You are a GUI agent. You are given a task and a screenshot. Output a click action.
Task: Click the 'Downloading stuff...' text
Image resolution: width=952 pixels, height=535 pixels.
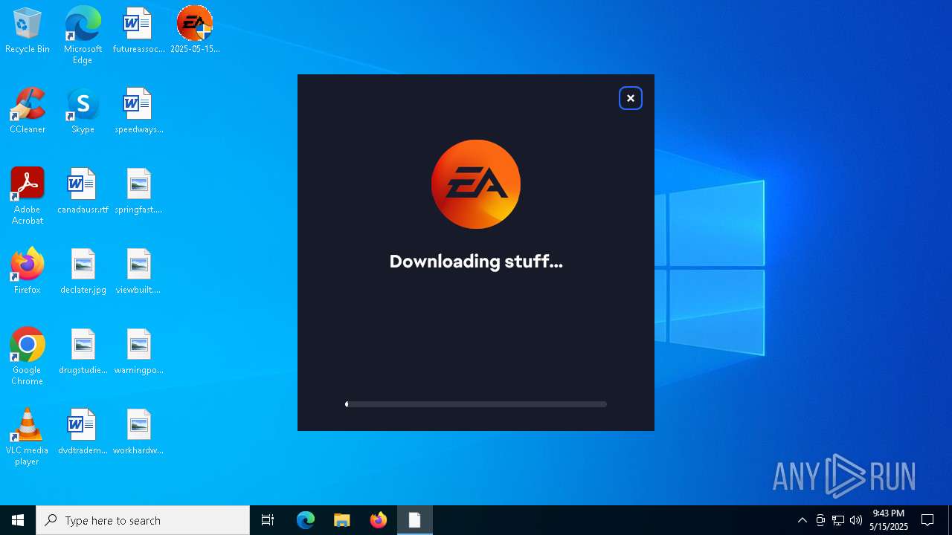(476, 262)
